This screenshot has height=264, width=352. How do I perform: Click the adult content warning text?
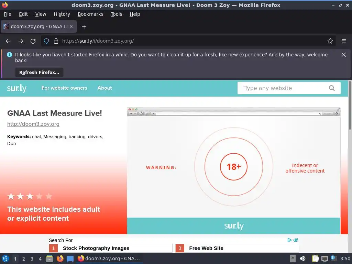point(54,214)
